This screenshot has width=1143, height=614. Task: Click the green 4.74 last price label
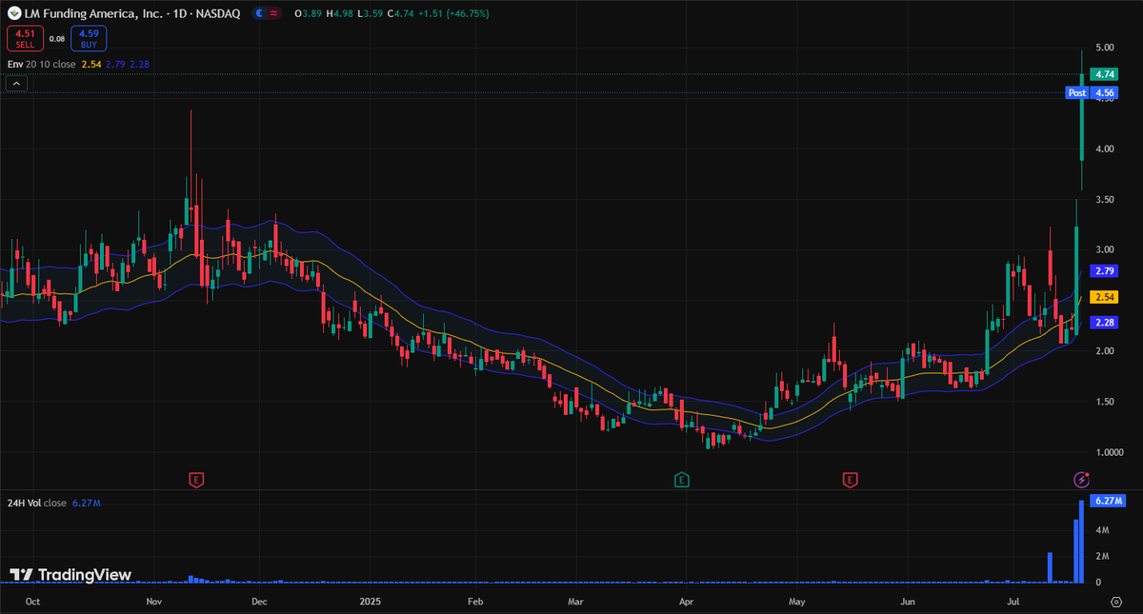point(1106,74)
